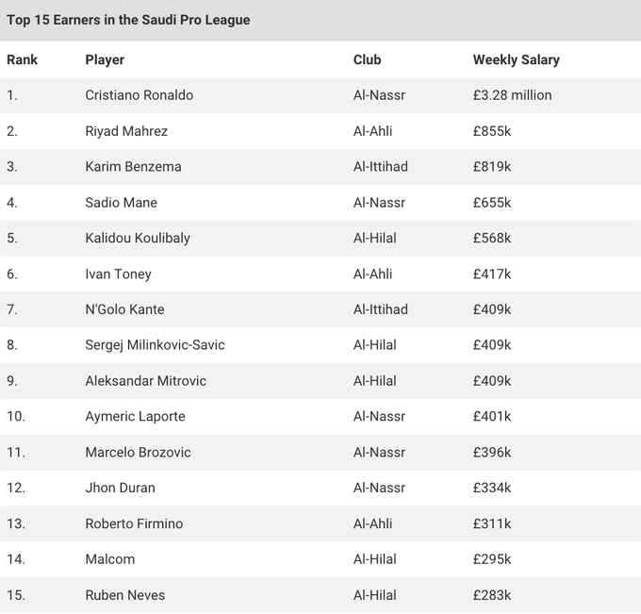Click Roberto Firmino in the table

coord(134,523)
